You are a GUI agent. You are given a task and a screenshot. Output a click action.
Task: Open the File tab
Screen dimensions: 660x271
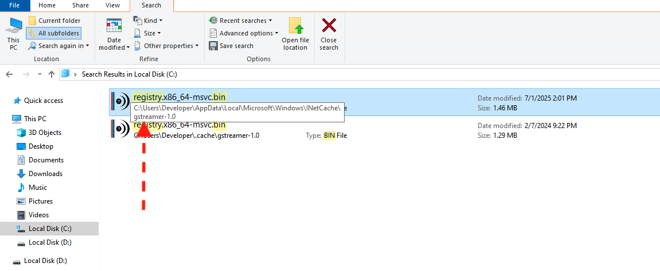click(x=15, y=6)
